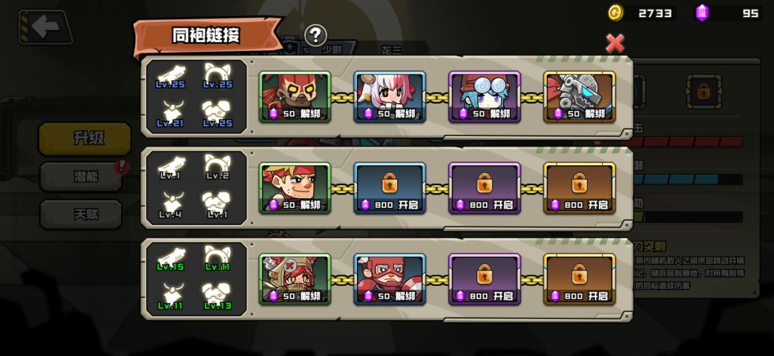Unlock the purple locked slot in third row

pos(484,280)
